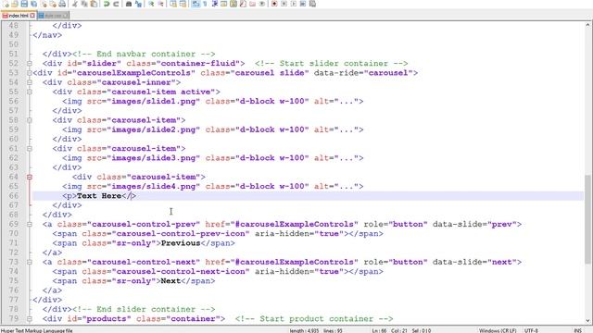Toggle Folder as Workspace panel icon
593x333 pixels.
coord(252,4)
